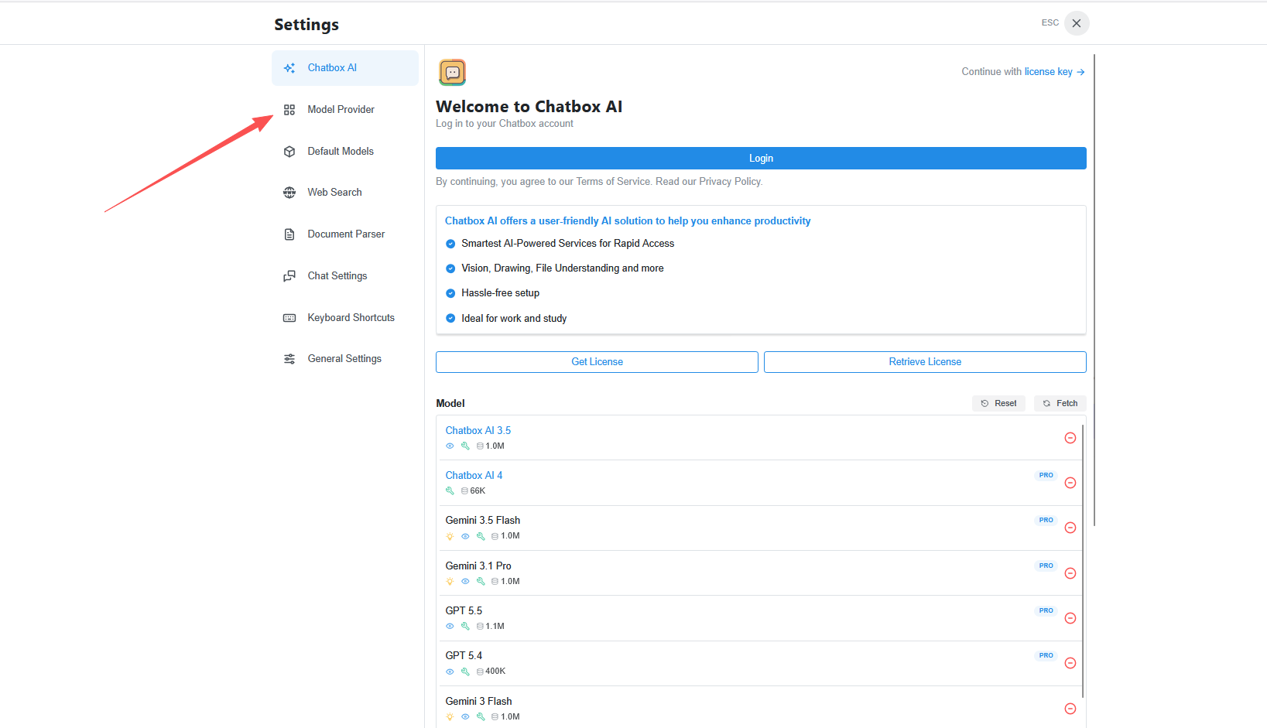Click the vision eye icon under GPT 5.5
This screenshot has height=728, width=1267.
tap(450, 627)
